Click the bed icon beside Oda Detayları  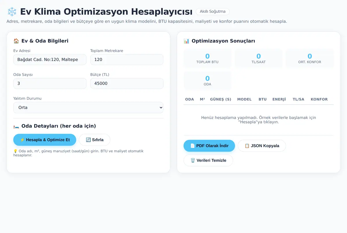click(x=16, y=126)
